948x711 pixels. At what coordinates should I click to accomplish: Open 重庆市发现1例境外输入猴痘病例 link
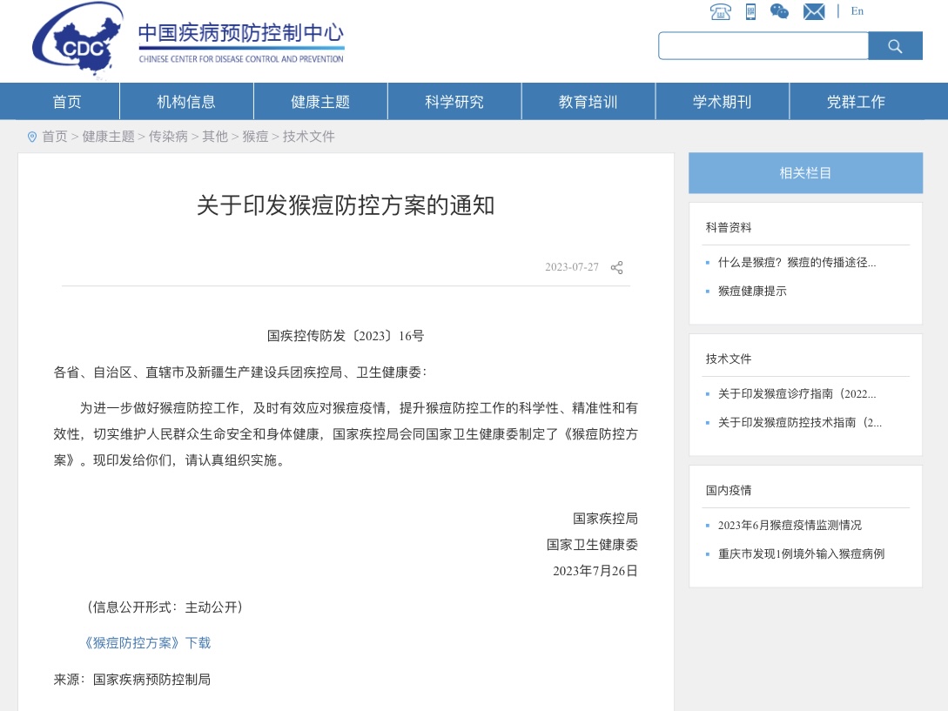pos(801,553)
